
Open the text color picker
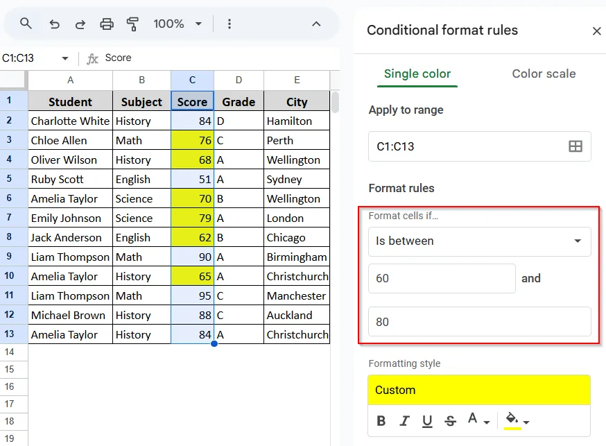(478, 420)
